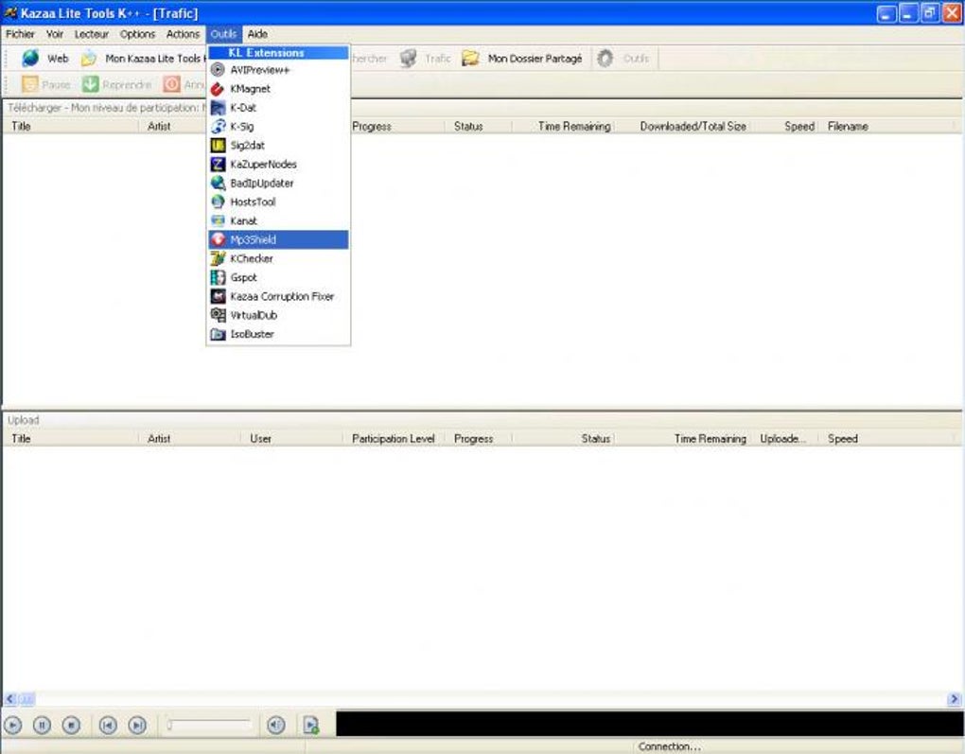Click the player Pause button
This screenshot has height=754, width=965.
42,725
